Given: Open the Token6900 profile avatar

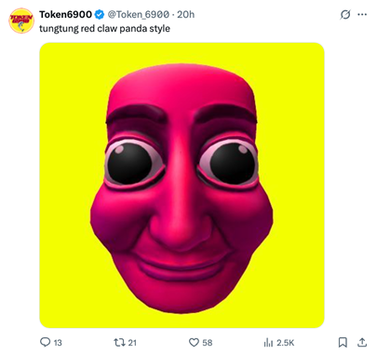Looking at the screenshot, I should 21,20.
